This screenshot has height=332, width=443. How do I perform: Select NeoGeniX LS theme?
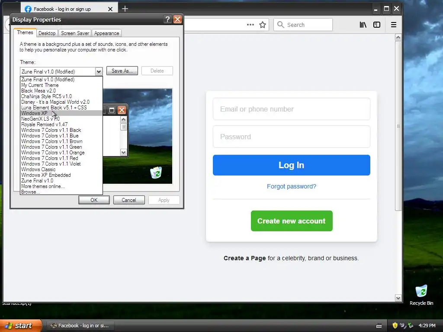click(61, 119)
